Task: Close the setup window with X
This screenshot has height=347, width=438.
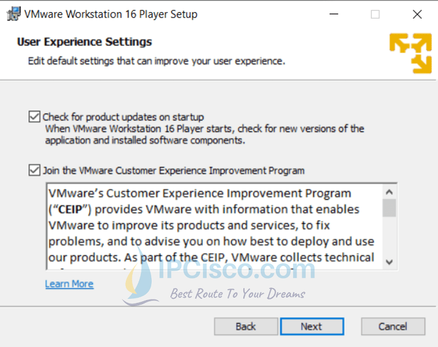Action: pos(417,14)
